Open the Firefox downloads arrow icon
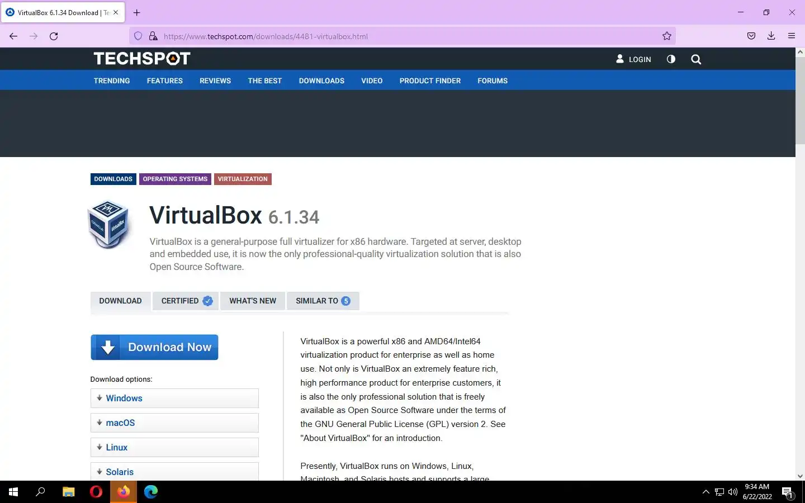 coord(771,36)
